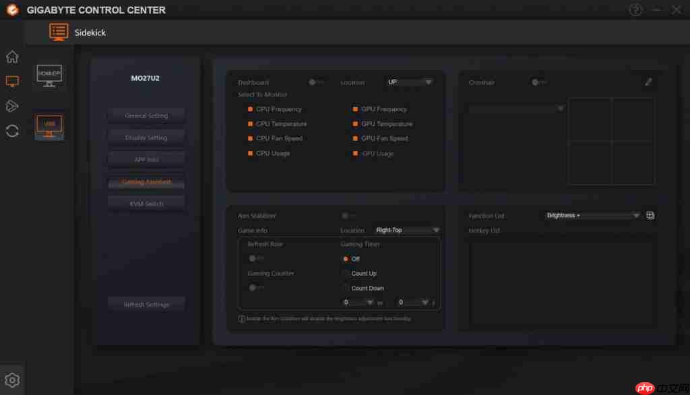The height and width of the screenshot is (395, 690).
Task: Open the monitor section icon in sidebar
Action: (x=12, y=81)
